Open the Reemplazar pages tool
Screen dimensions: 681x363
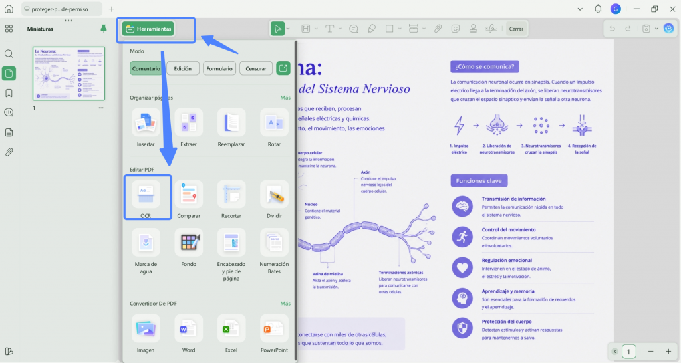(x=231, y=128)
